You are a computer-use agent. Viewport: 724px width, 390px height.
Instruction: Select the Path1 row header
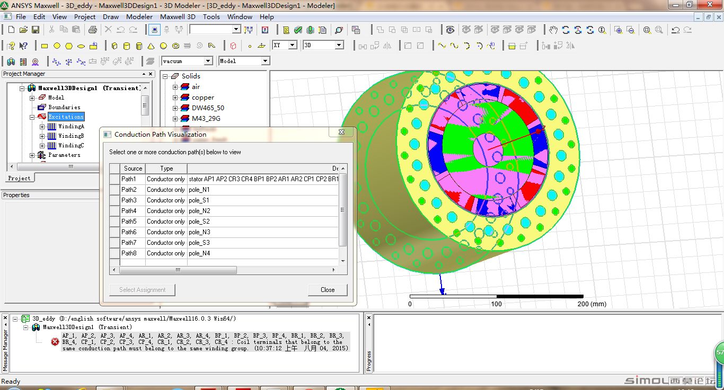114,179
